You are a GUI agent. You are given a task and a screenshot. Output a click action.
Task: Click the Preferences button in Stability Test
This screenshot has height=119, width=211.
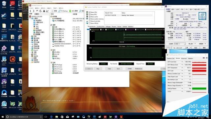tap(138, 69)
